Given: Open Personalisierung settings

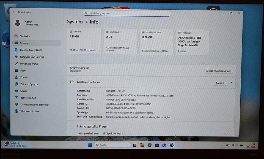Looking at the screenshot, I should click(x=37, y=64).
